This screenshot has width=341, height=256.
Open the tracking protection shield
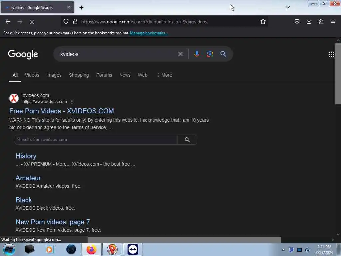click(x=66, y=22)
